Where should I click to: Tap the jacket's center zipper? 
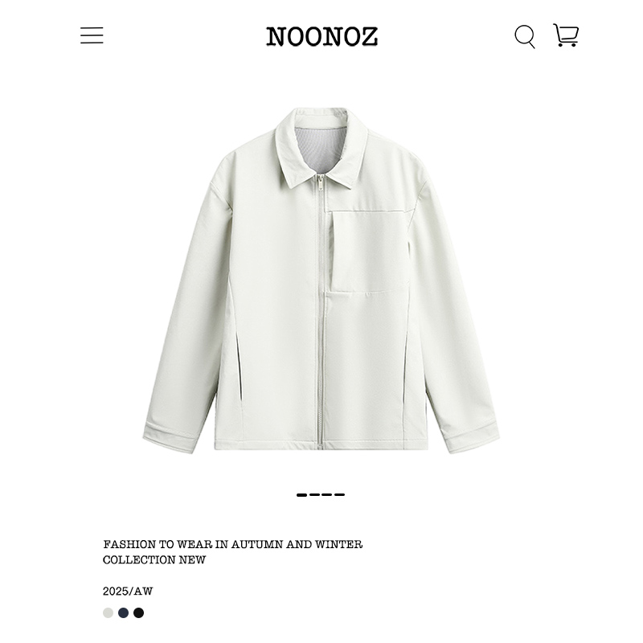320,312
